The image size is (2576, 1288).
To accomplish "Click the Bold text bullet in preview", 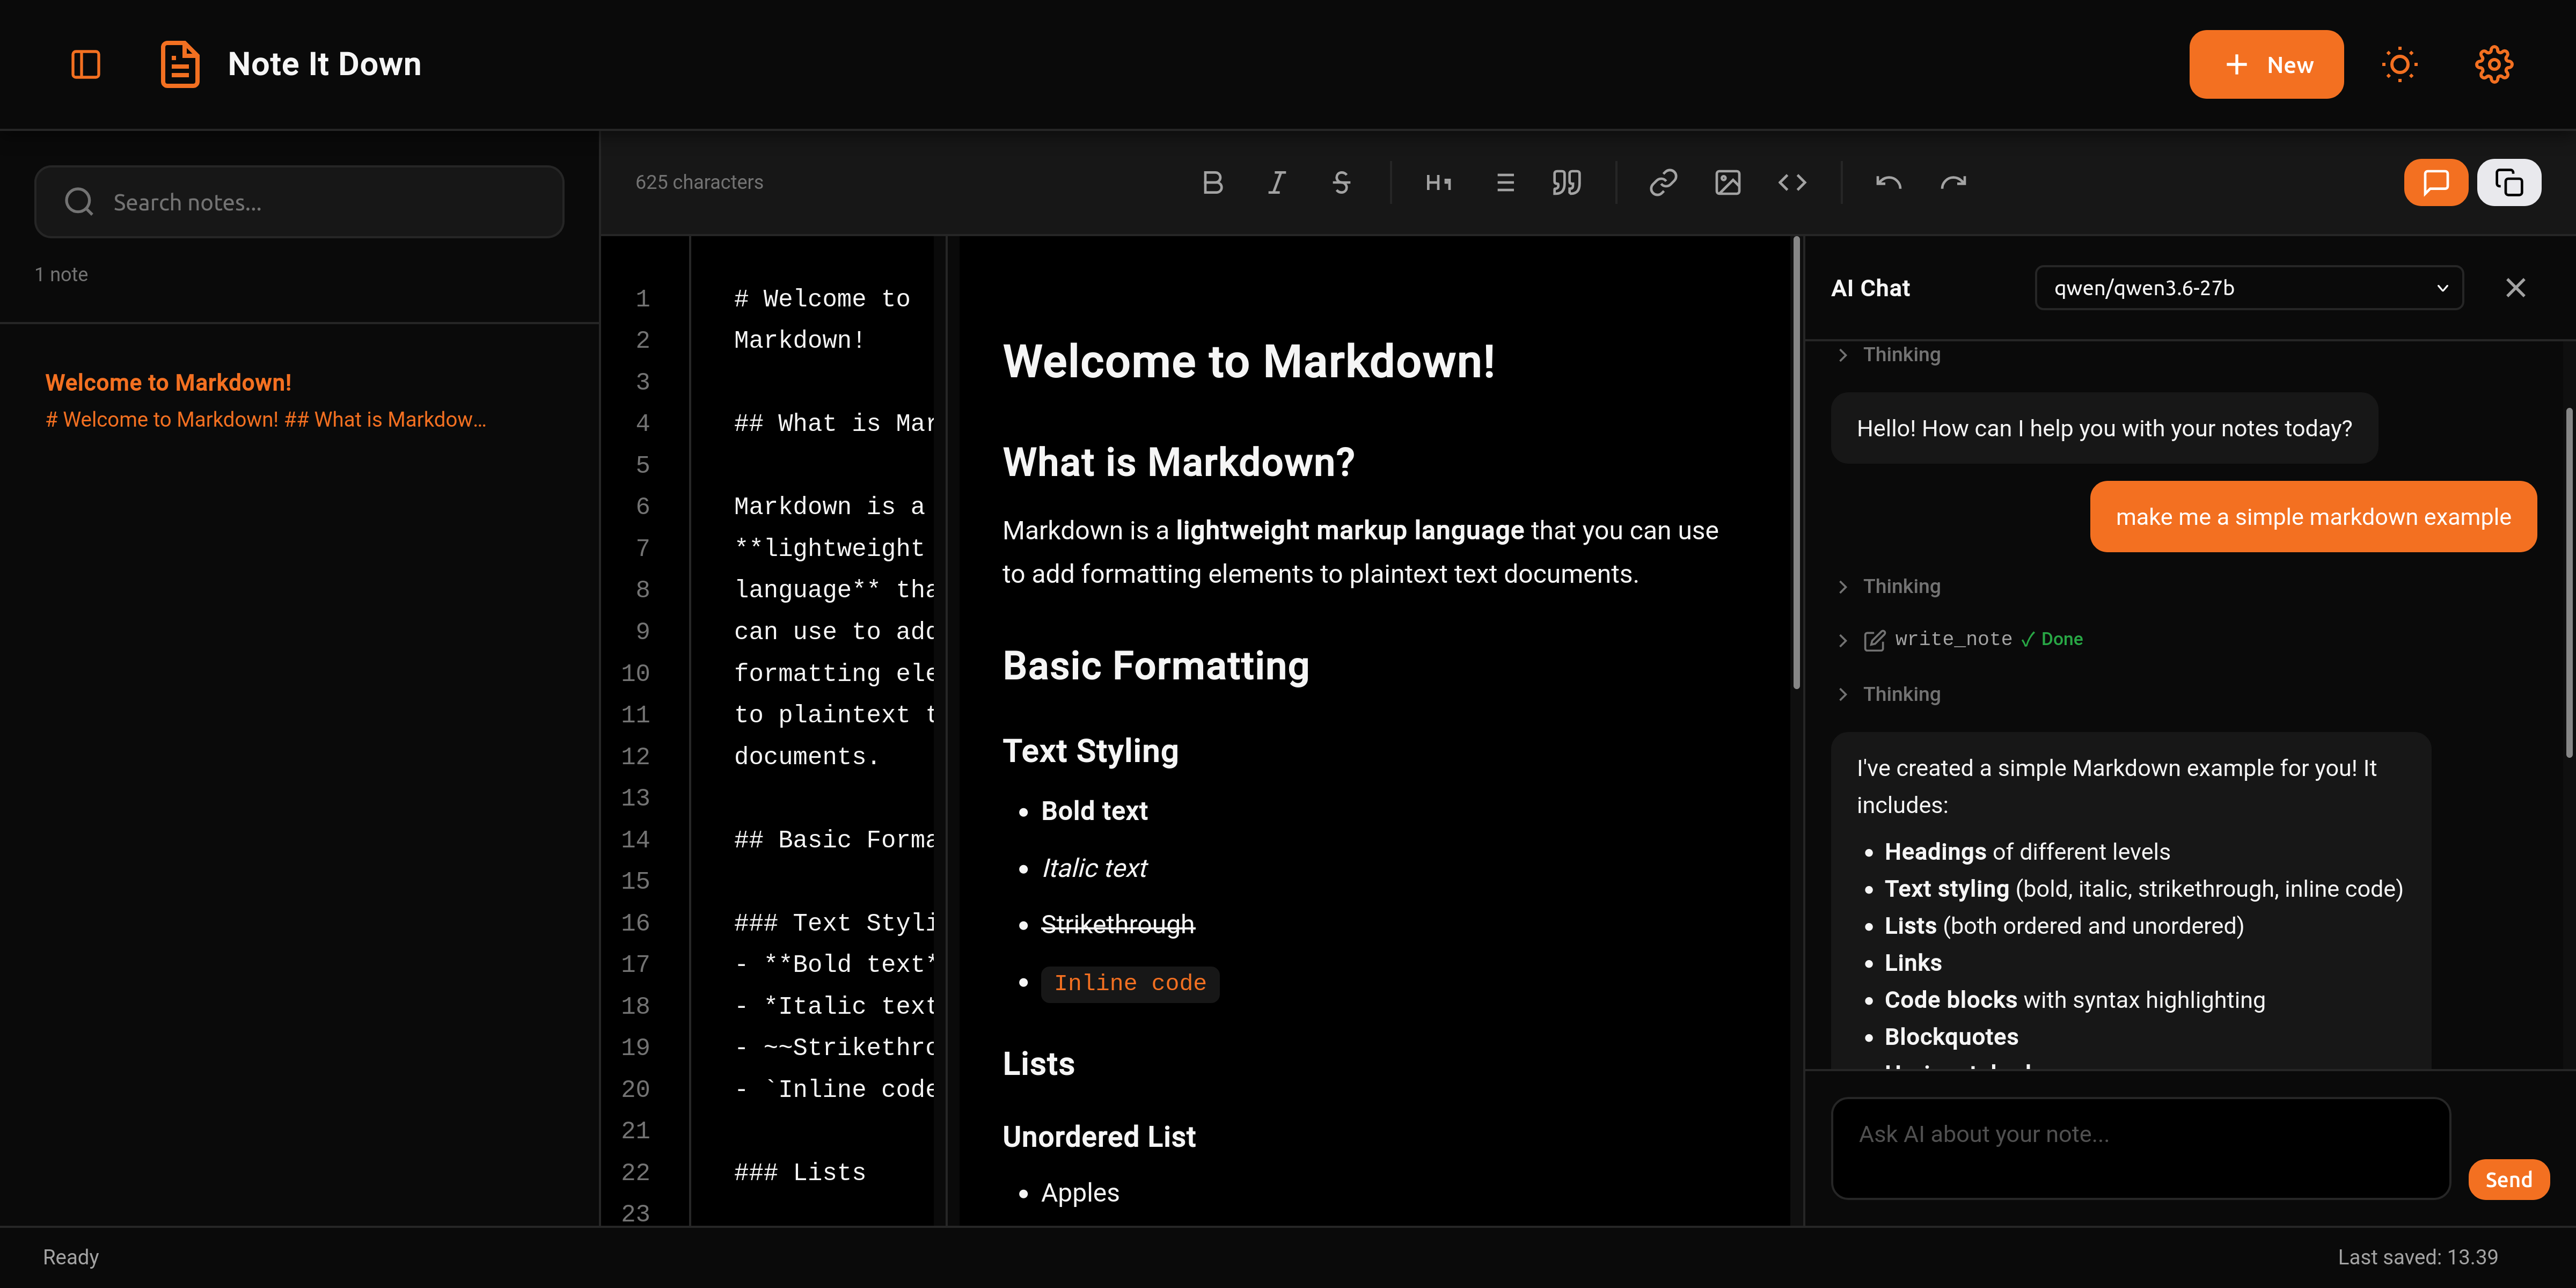I will click(1094, 811).
